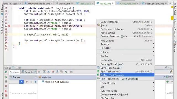Select Run 'Task2.main()' with Coverage
This screenshot has height=99, width=177.
(125, 79)
